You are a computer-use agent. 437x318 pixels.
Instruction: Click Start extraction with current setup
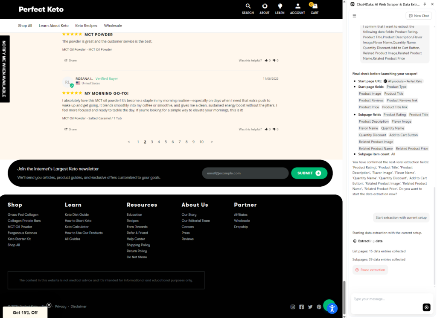click(401, 217)
